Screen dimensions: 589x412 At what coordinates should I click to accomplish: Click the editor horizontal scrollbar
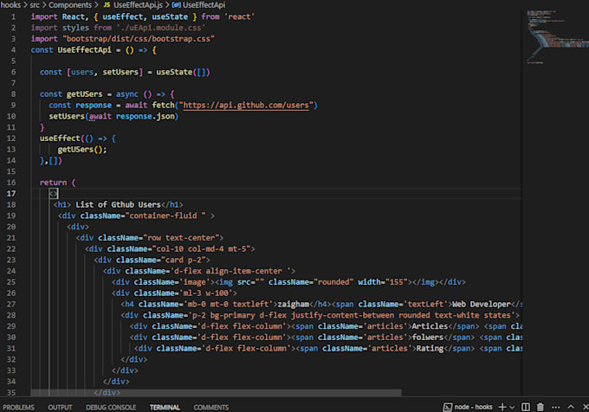[216, 392]
